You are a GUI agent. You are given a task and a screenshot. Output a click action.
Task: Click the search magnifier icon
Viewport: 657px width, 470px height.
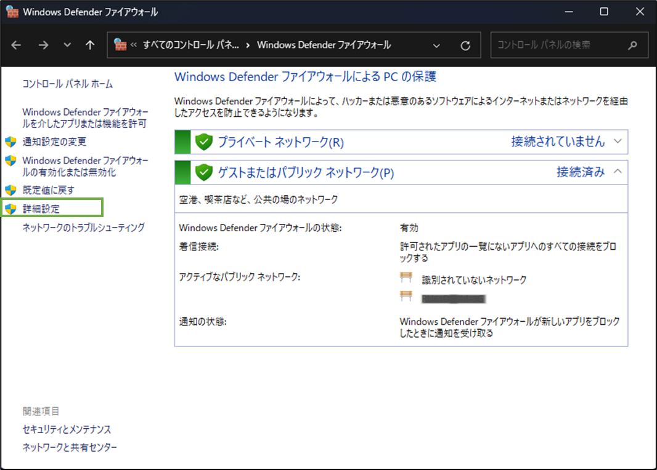tap(632, 45)
